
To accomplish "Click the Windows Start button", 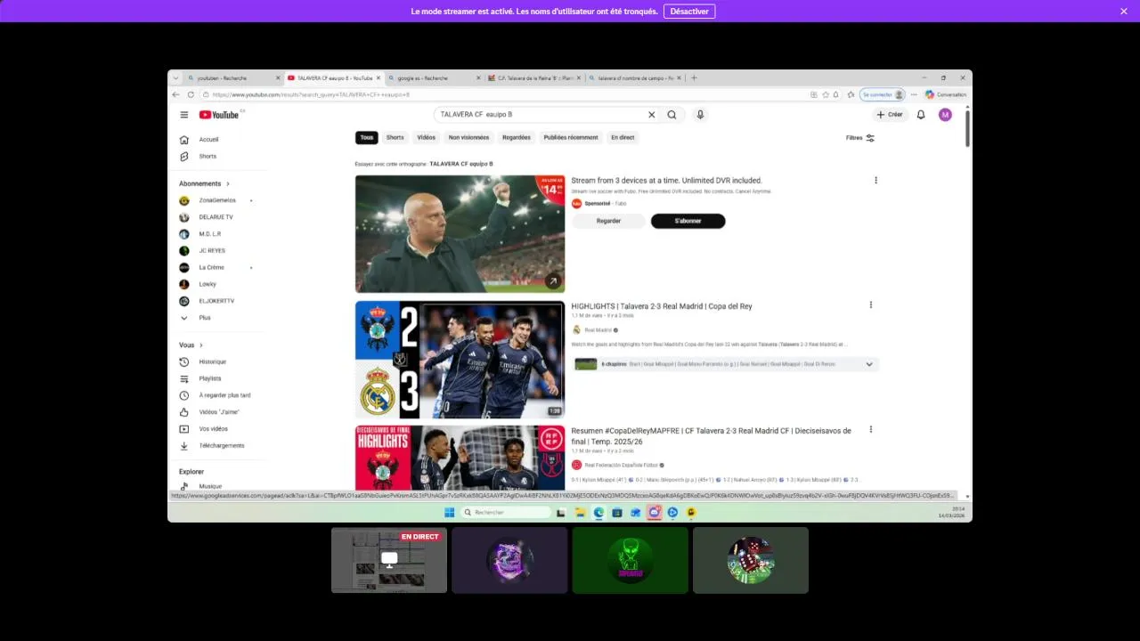I will (x=449, y=512).
